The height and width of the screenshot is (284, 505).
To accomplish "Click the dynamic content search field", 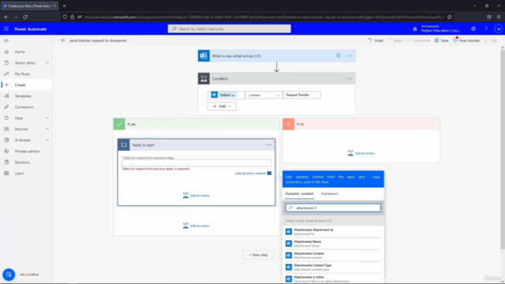I will click(333, 208).
